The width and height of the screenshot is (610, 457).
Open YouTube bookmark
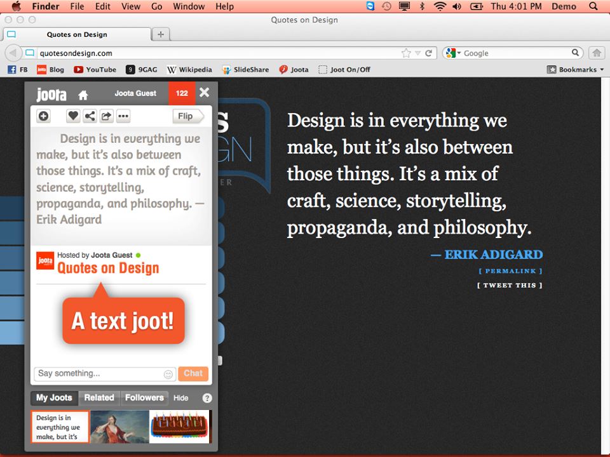pos(95,70)
